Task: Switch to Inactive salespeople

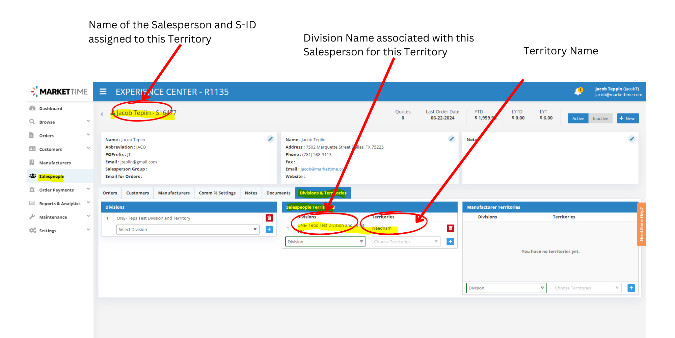Action: [600, 119]
